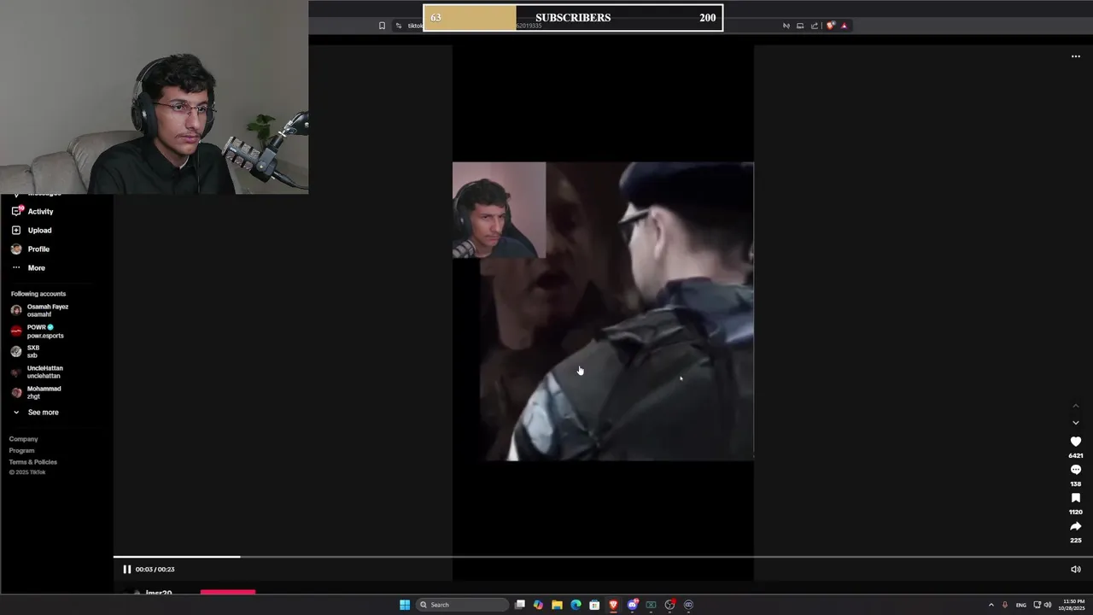Show hidden icons in the system tray

[x=991, y=605]
